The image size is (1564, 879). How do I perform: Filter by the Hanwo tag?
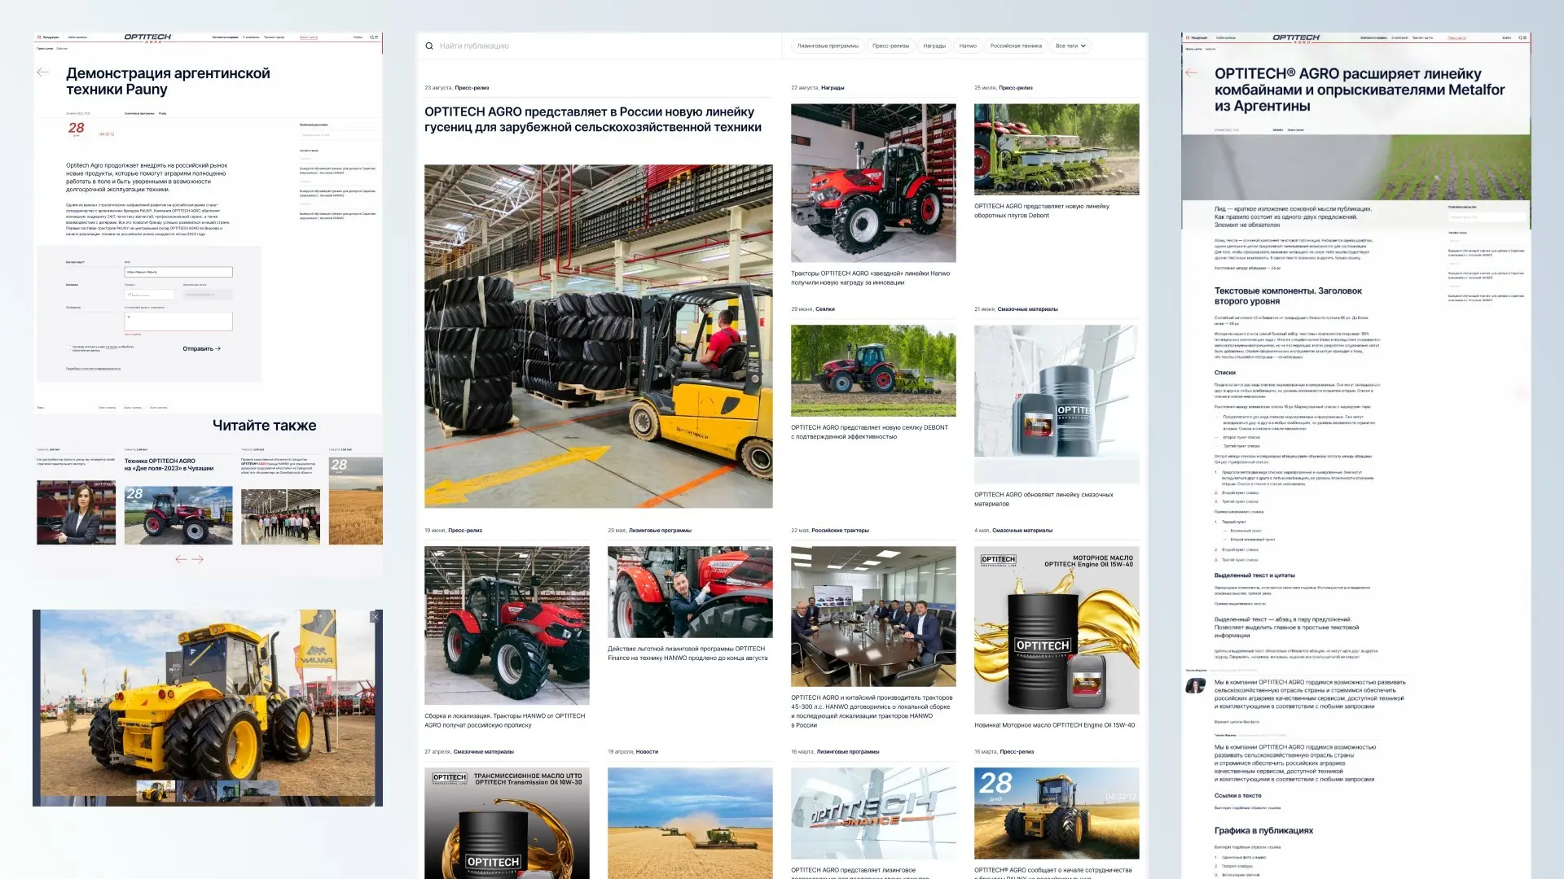click(968, 46)
